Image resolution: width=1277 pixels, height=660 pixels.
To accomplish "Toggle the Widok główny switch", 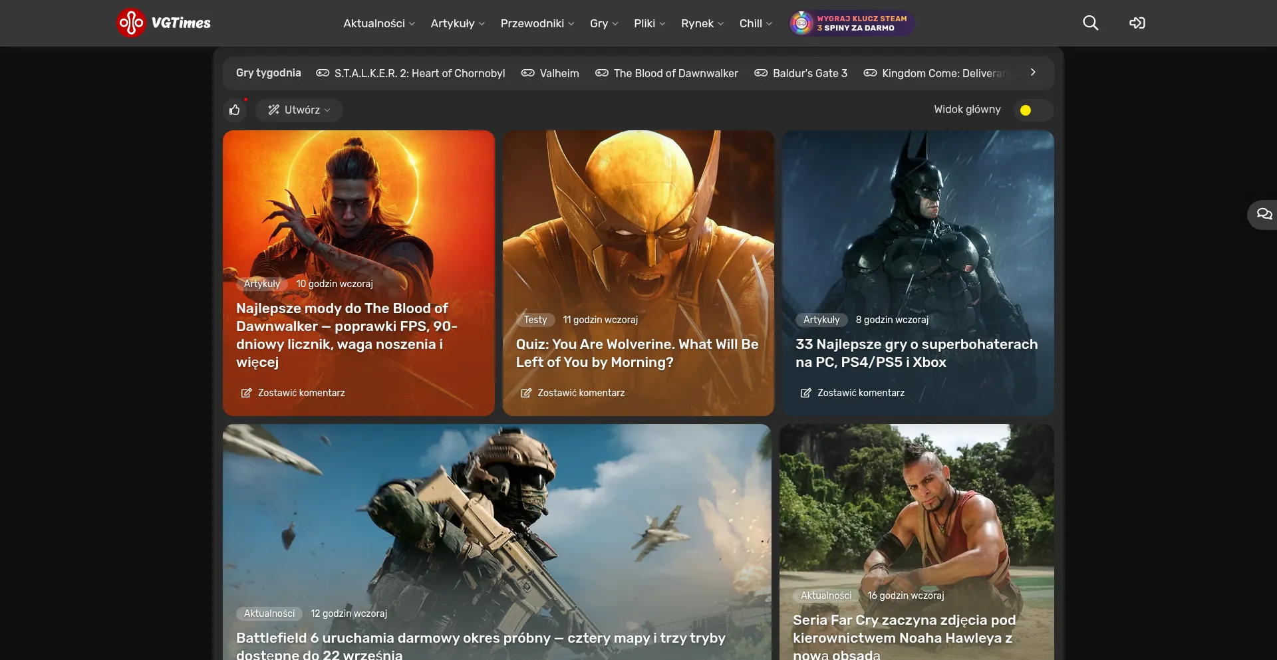I will pyautogui.click(x=1034, y=110).
